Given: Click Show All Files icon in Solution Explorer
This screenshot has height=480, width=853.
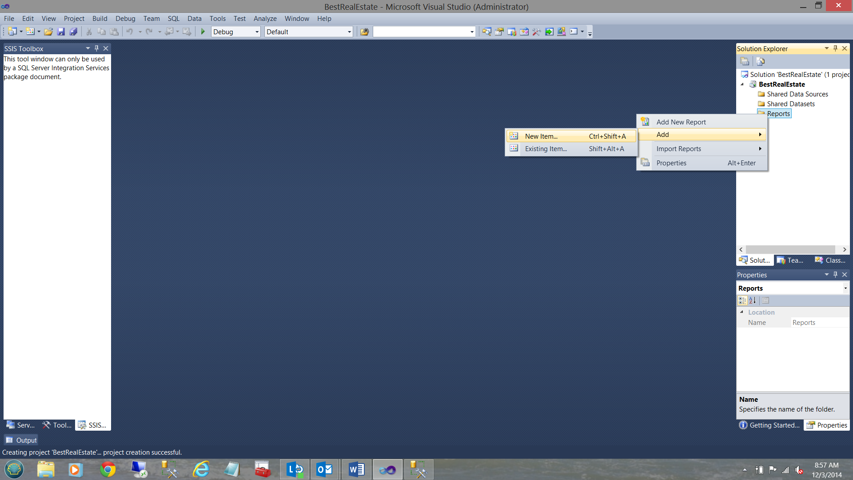Looking at the screenshot, I should point(760,61).
